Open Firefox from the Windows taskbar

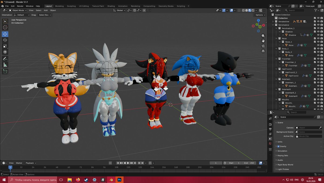(78, 180)
